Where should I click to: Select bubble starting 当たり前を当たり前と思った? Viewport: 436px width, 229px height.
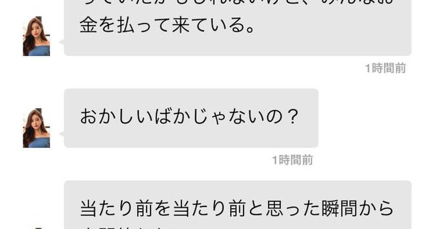click(x=238, y=205)
